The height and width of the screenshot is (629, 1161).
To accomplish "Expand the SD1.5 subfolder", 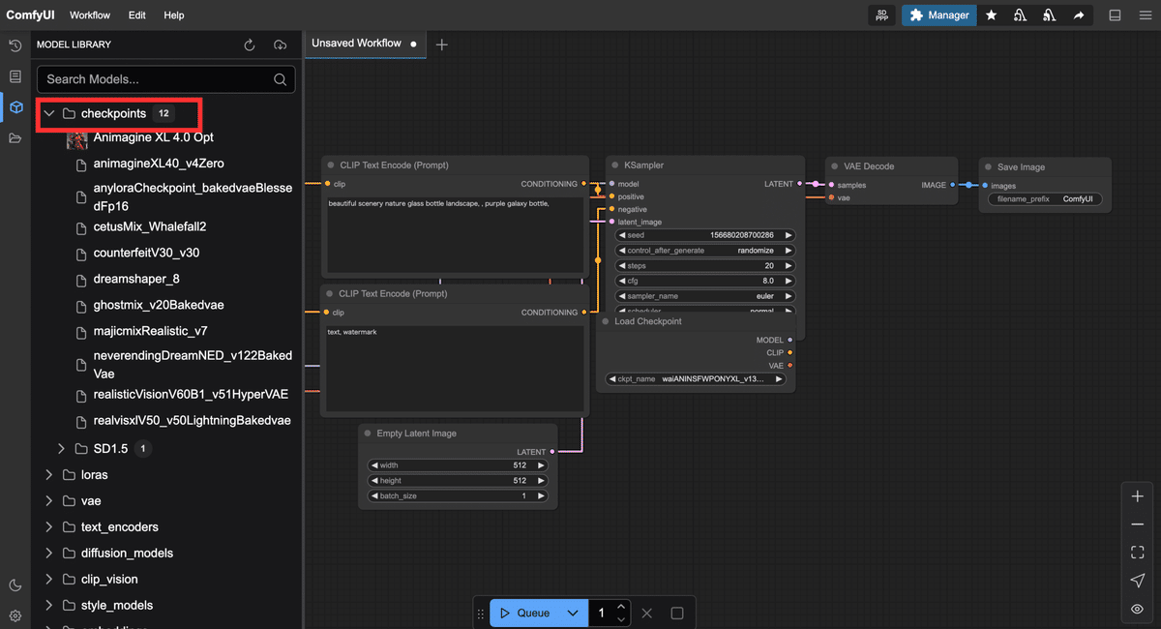I will pos(62,449).
